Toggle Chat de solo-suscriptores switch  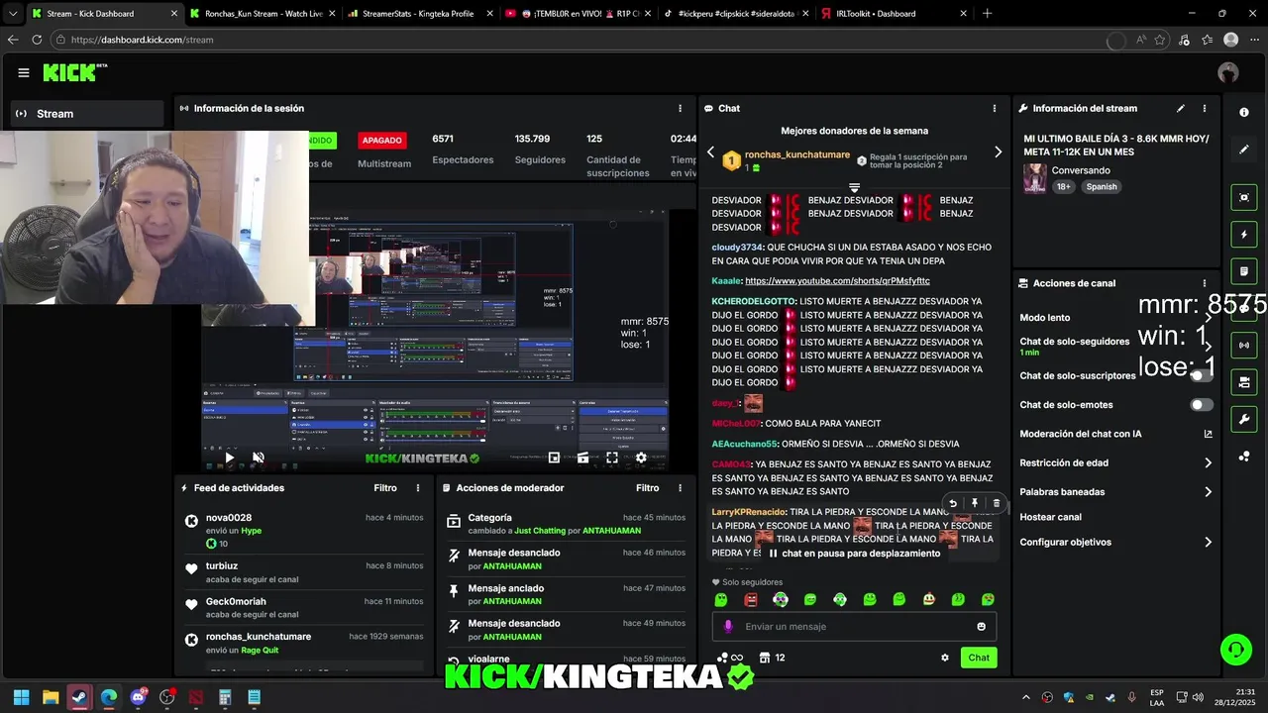tap(1201, 375)
